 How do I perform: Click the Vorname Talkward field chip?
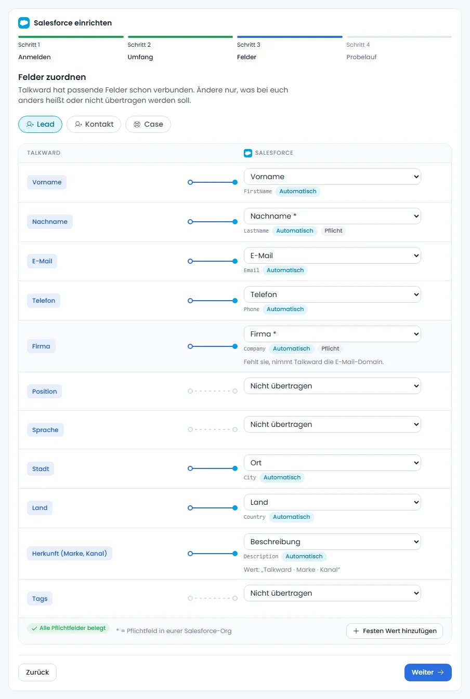coord(47,182)
